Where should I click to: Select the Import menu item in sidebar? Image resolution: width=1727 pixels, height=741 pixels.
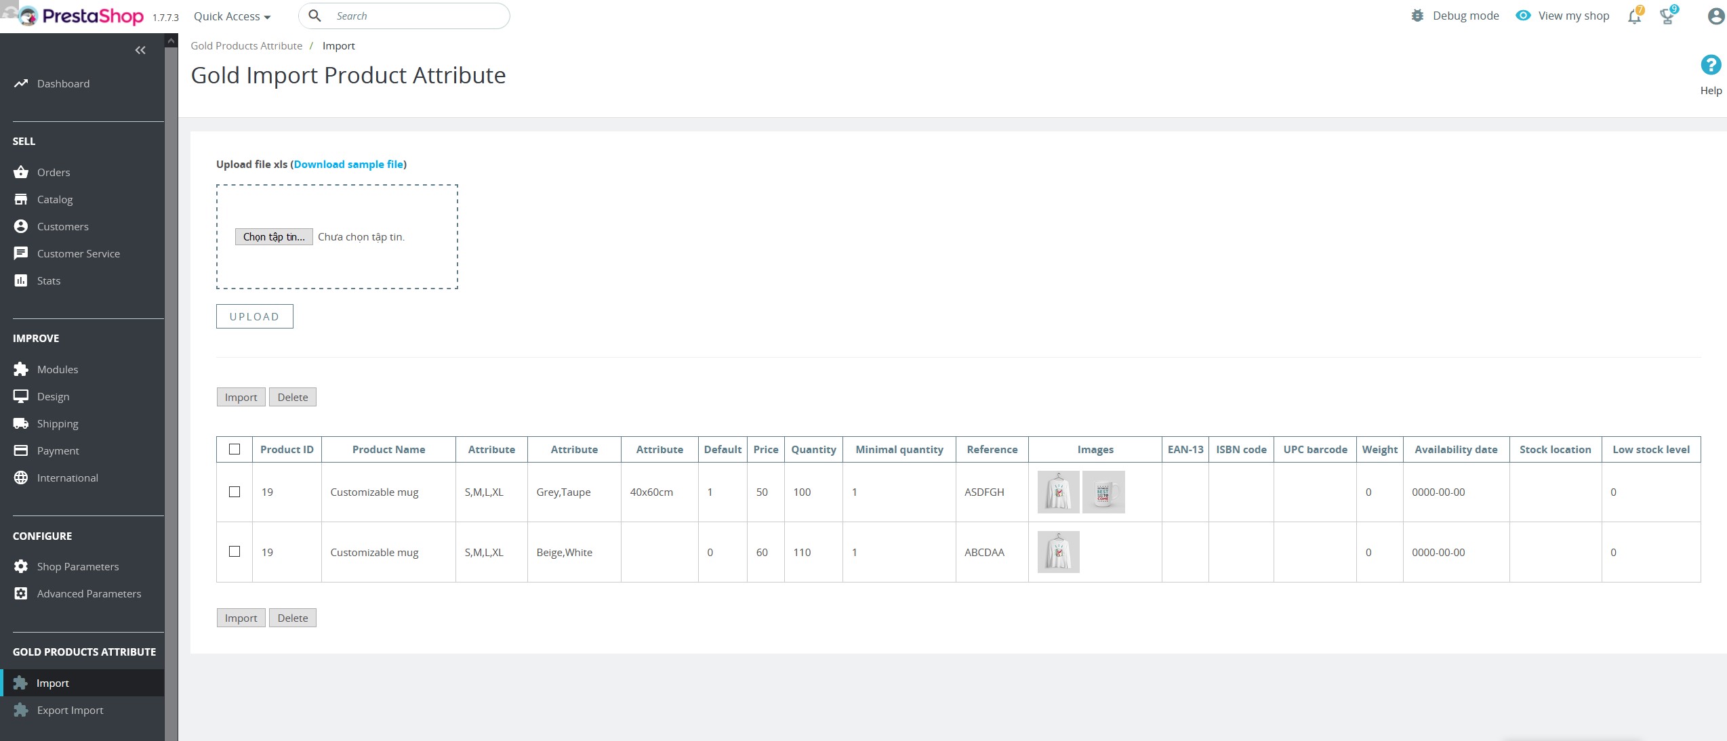tap(52, 683)
